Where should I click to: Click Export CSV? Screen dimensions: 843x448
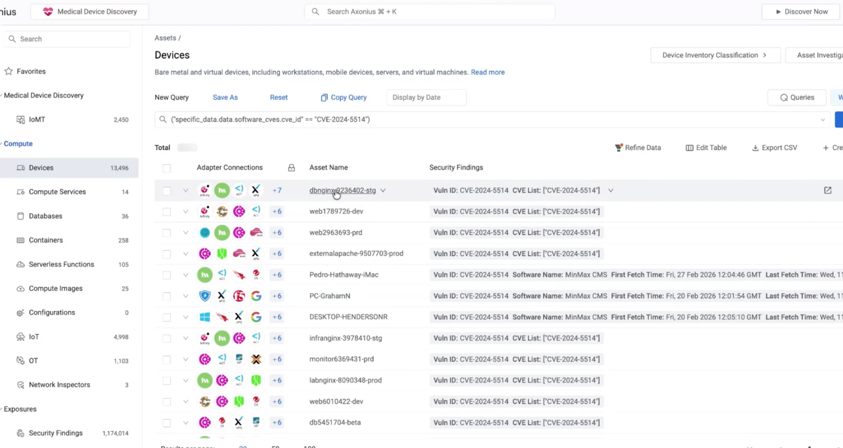775,148
